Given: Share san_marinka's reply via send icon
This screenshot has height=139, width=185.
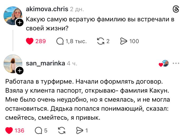Looking at the screenshot, I should coord(79,130).
